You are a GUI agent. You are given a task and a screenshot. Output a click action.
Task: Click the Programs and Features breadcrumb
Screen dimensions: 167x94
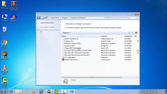click(x=78, y=18)
